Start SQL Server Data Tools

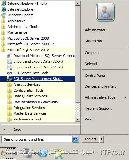pos(38,73)
